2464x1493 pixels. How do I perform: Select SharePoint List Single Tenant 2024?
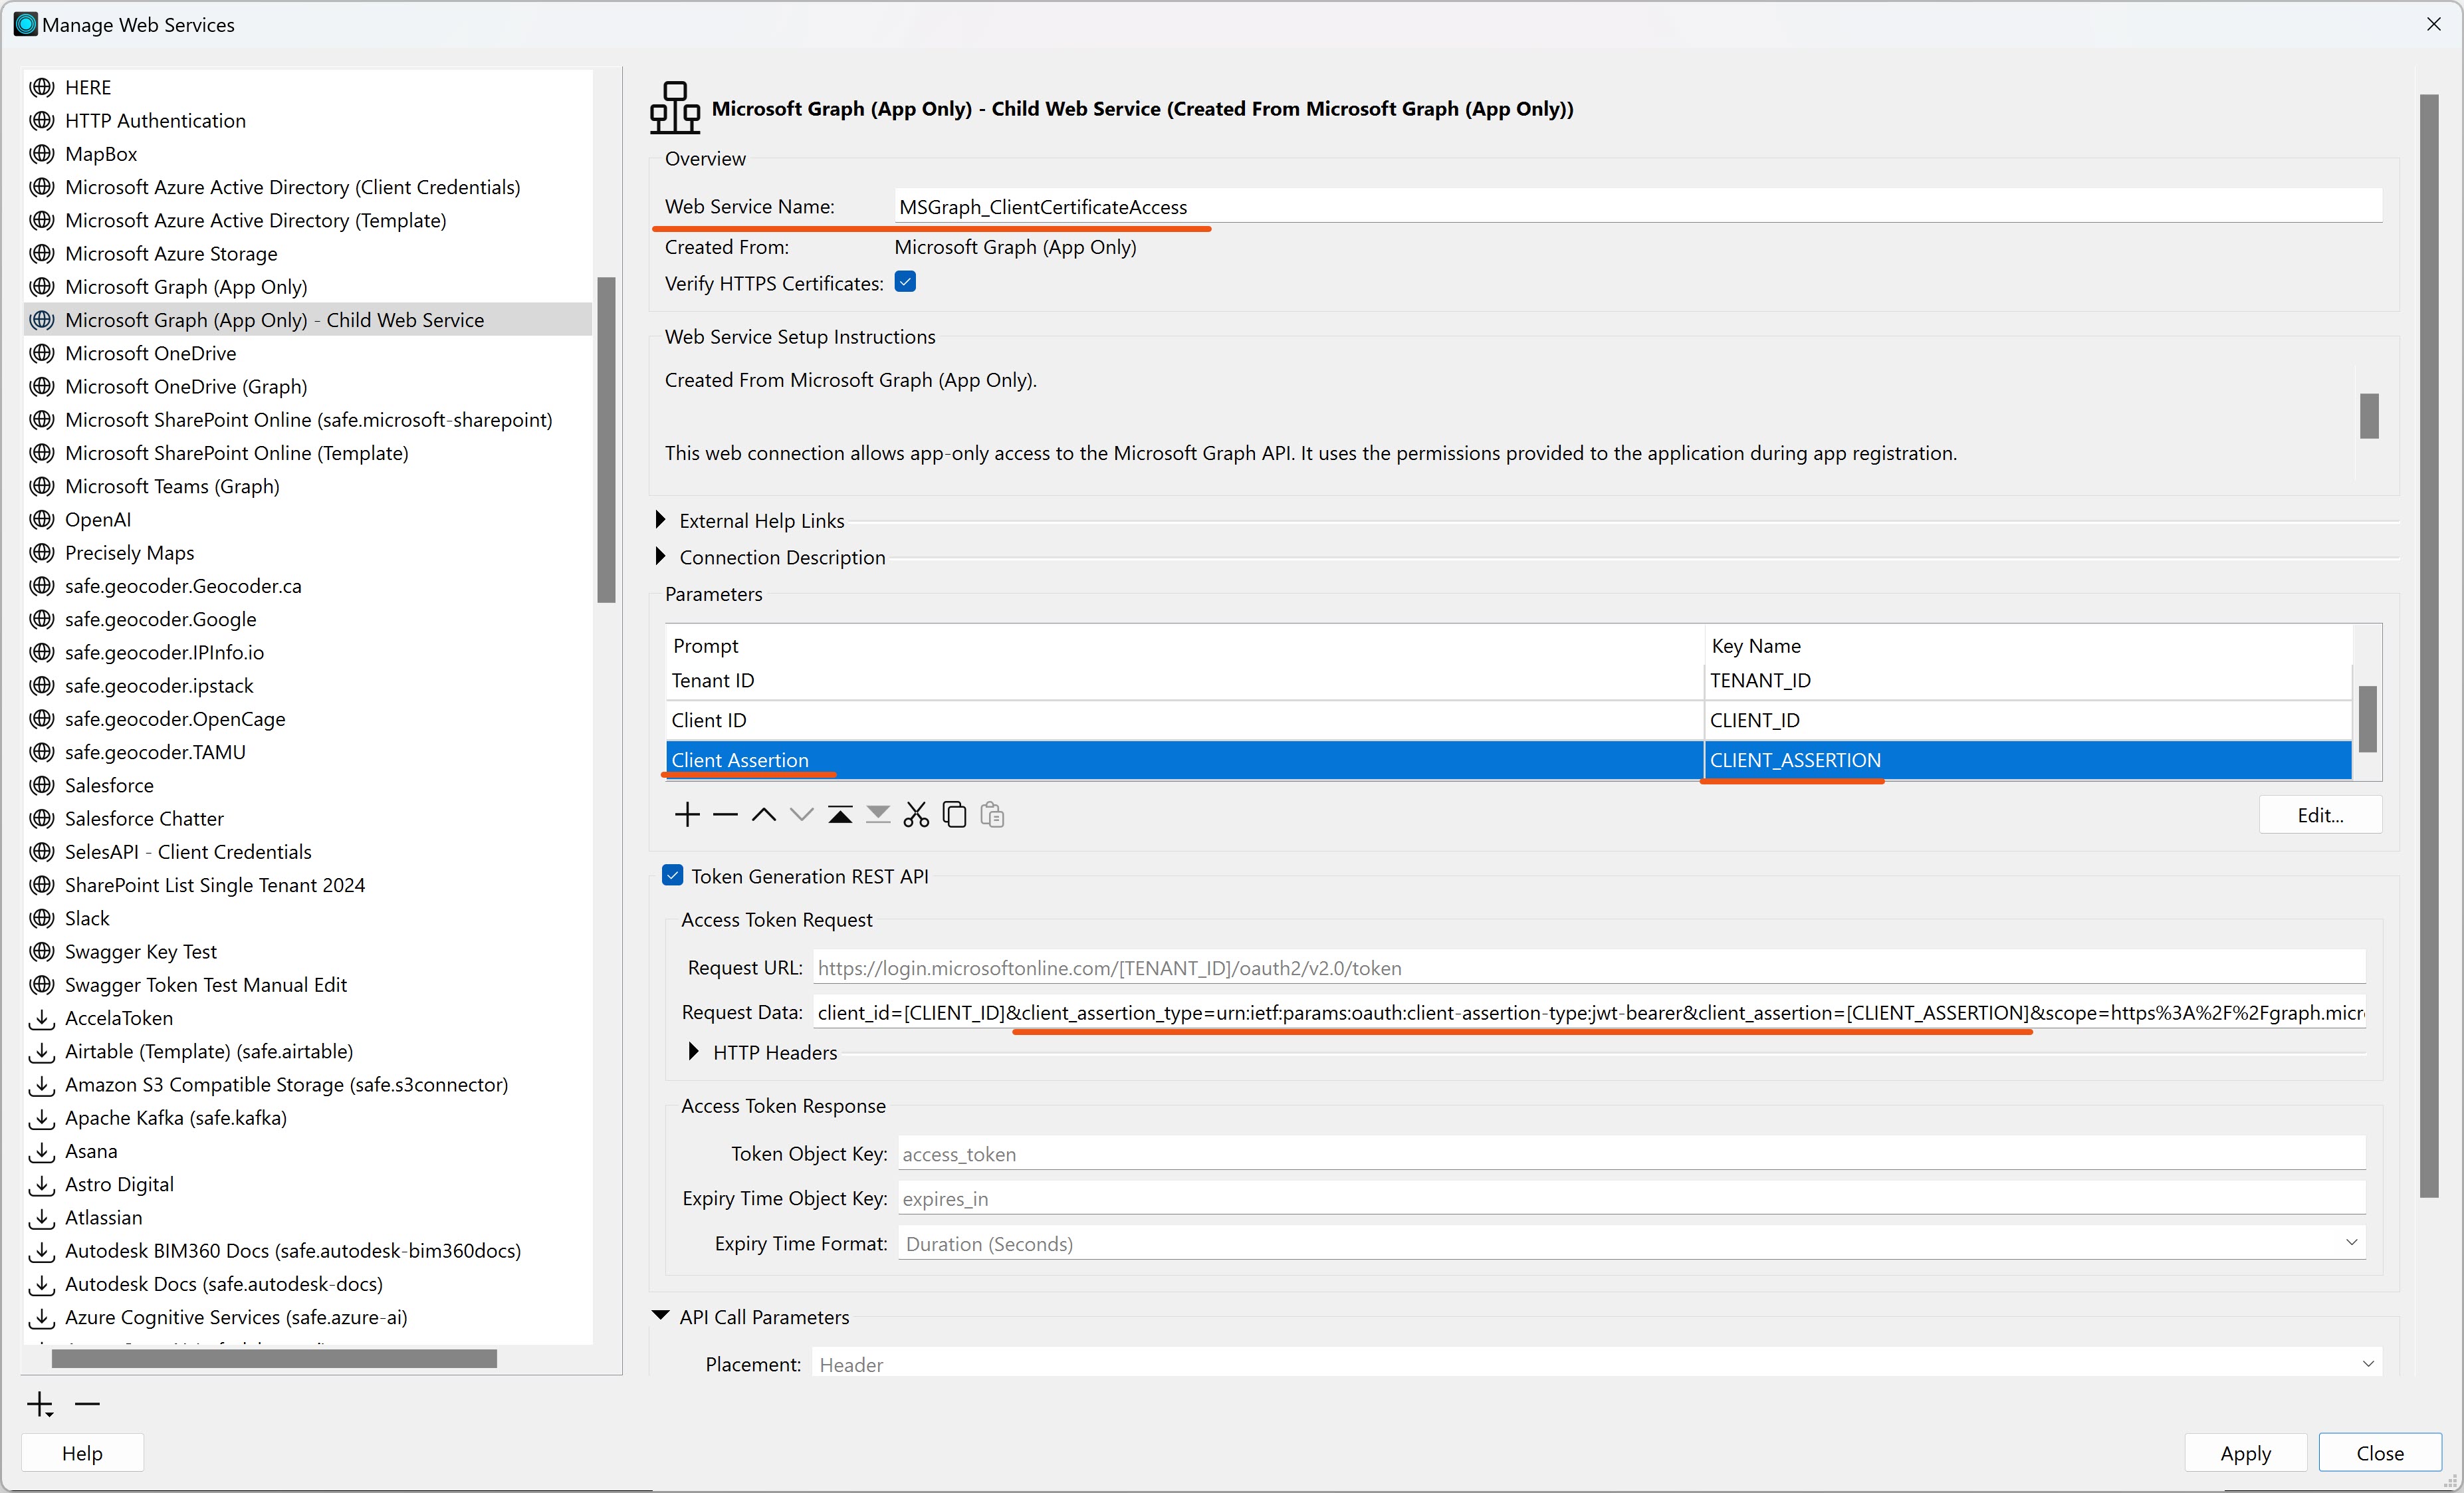215,885
